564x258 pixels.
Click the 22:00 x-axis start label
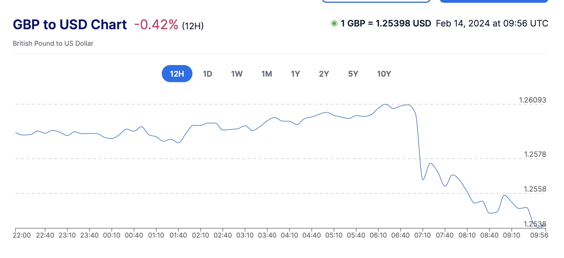22,235
